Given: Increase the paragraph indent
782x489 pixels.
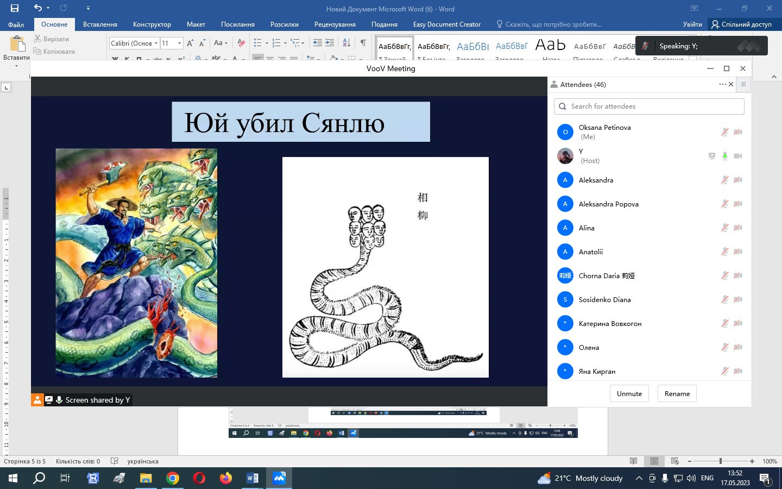Looking at the screenshot, I should point(330,43).
